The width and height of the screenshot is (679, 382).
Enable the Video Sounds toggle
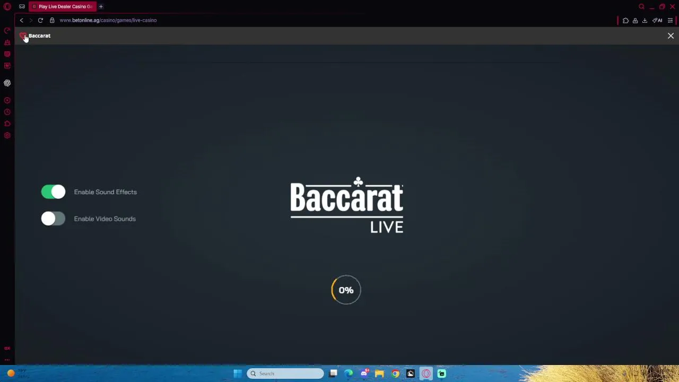coord(53,219)
